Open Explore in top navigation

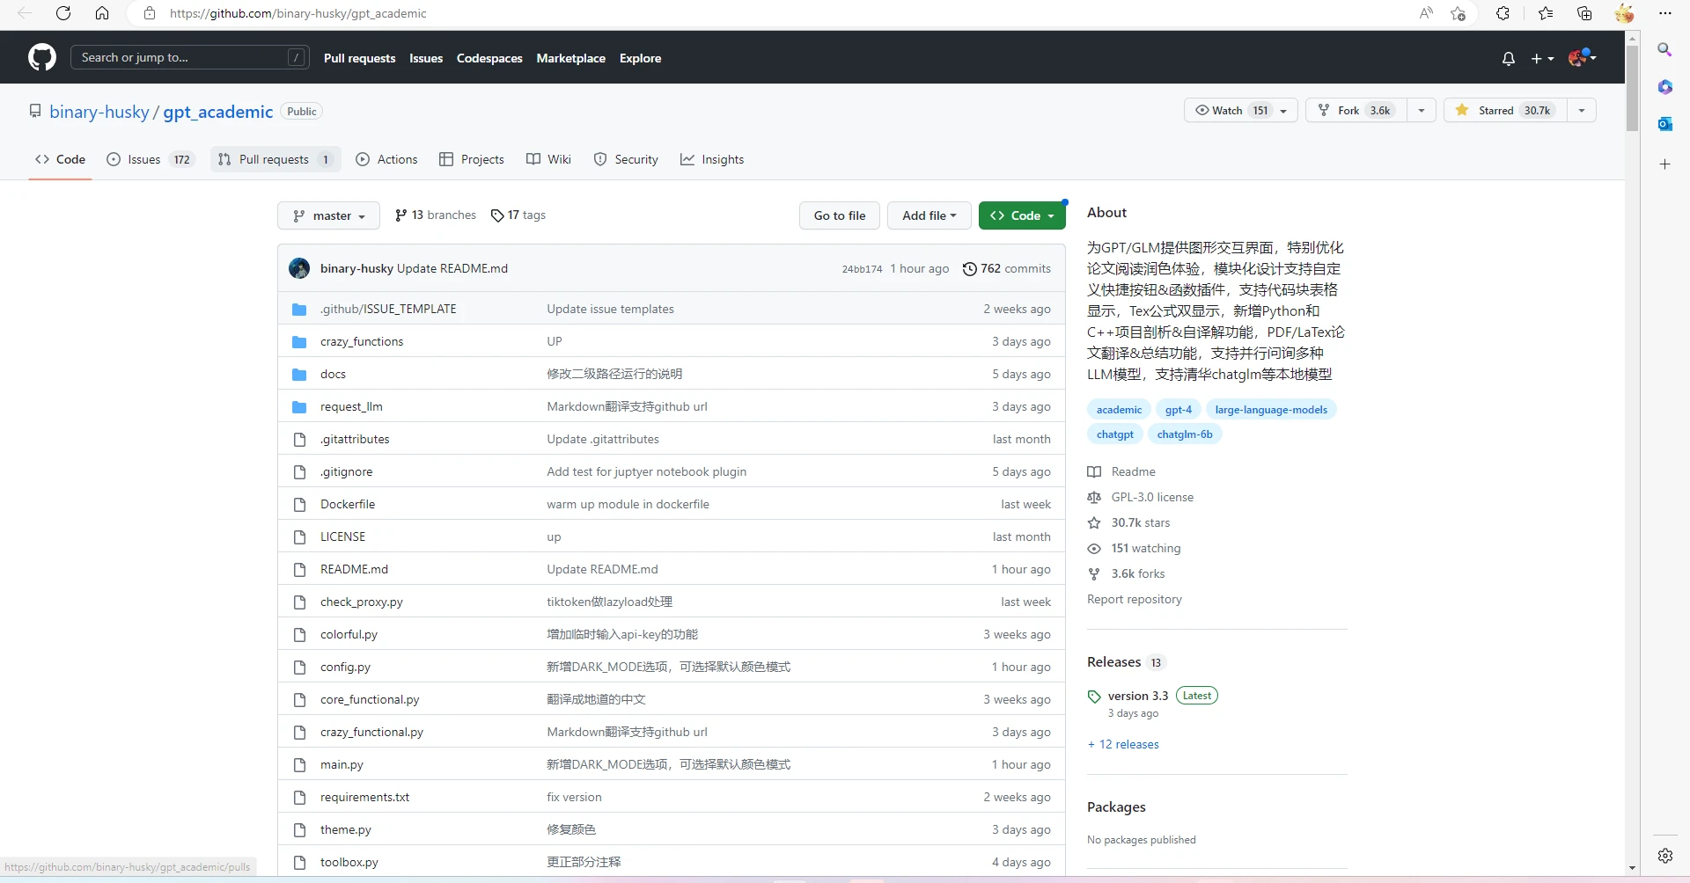(640, 58)
